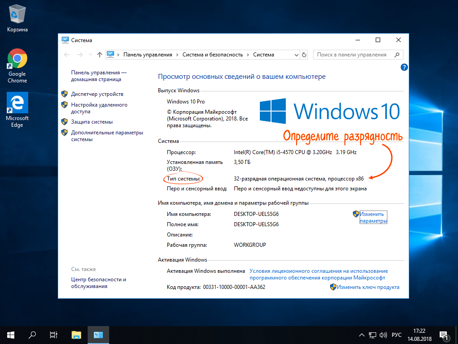
Task: Open Центр безопасности и обслуживания link
Action: point(99,283)
